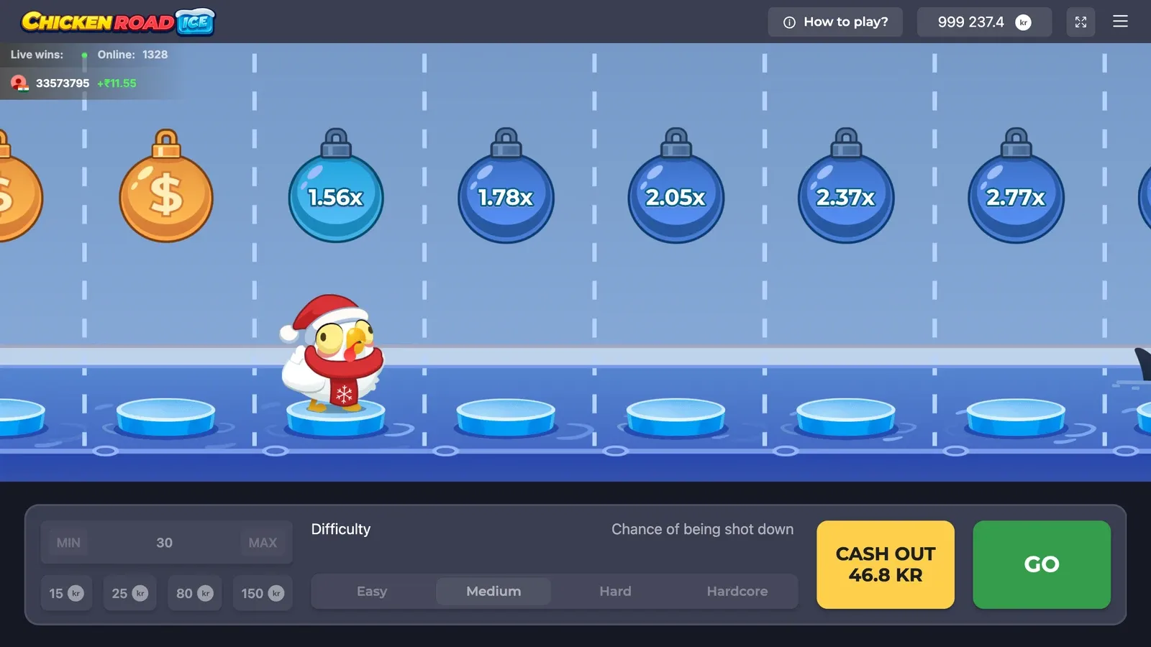Image resolution: width=1151 pixels, height=647 pixels.
Task: Select Hardcore difficulty
Action: [x=737, y=592]
